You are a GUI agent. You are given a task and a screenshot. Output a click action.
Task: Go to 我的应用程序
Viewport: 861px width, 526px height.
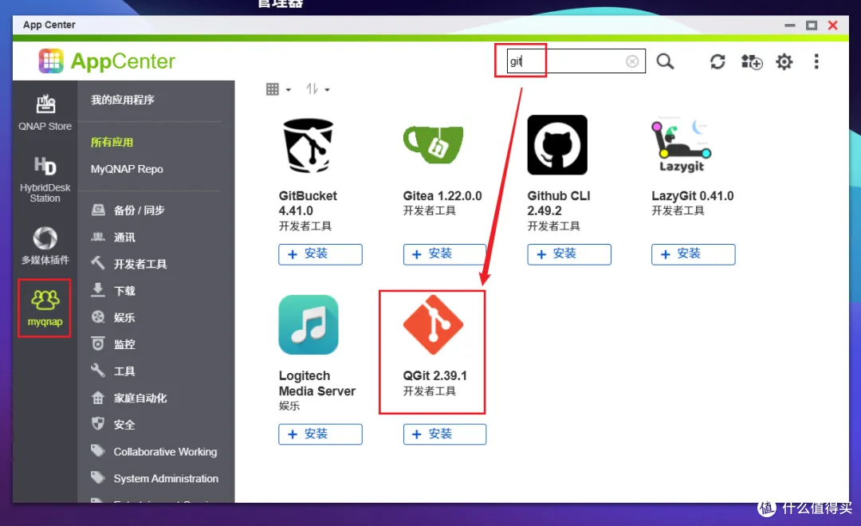coord(123,100)
